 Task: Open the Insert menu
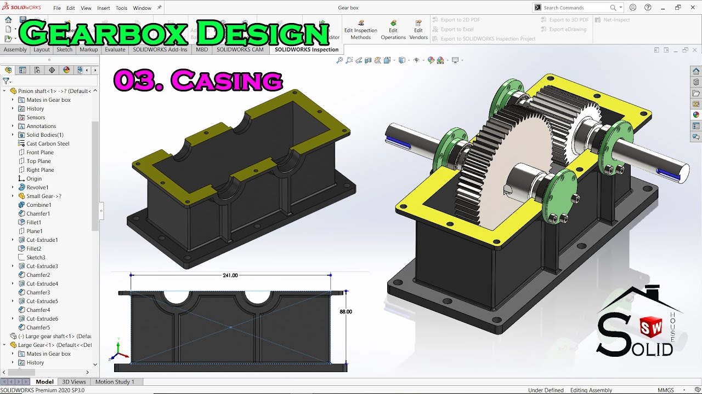(x=103, y=8)
